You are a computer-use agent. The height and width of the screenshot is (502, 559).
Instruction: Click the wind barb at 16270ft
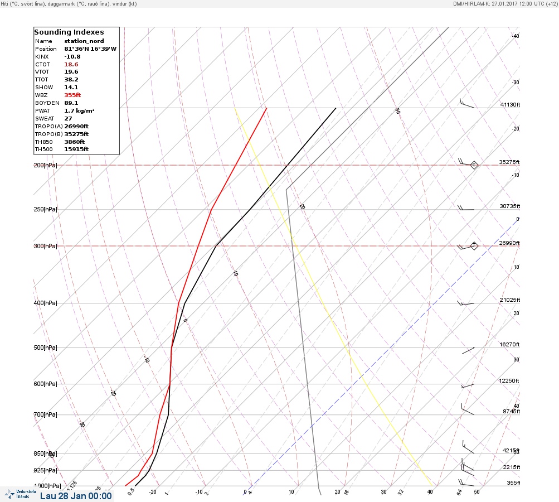468,350
